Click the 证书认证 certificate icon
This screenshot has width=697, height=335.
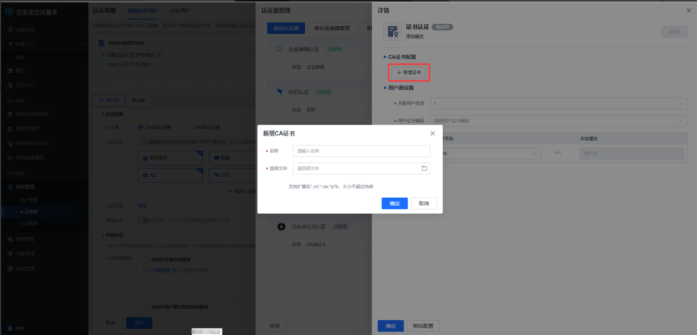click(393, 31)
